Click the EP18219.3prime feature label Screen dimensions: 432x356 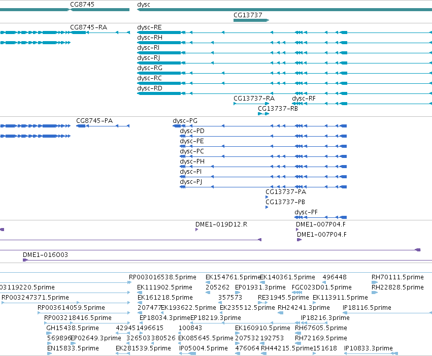coord(215,318)
